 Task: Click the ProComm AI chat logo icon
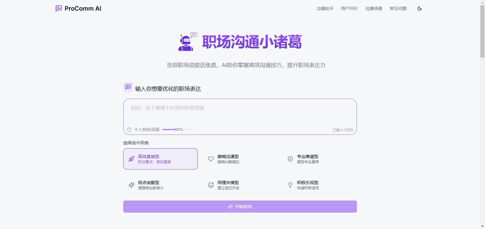[x=58, y=8]
